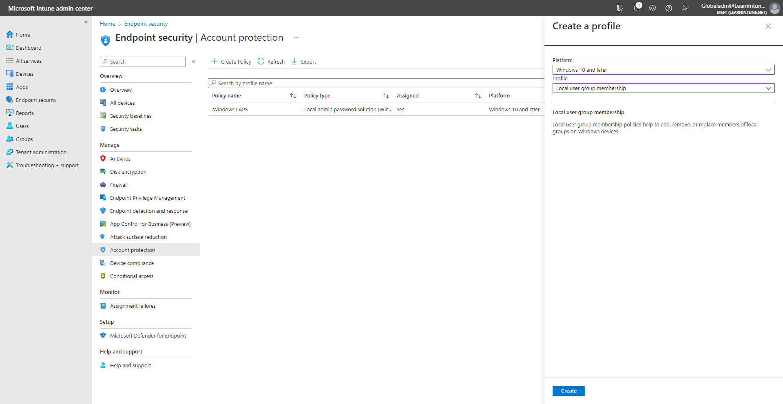The width and height of the screenshot is (783, 404).
Task: Select Disk encryption in Manage menu
Action: click(x=128, y=172)
